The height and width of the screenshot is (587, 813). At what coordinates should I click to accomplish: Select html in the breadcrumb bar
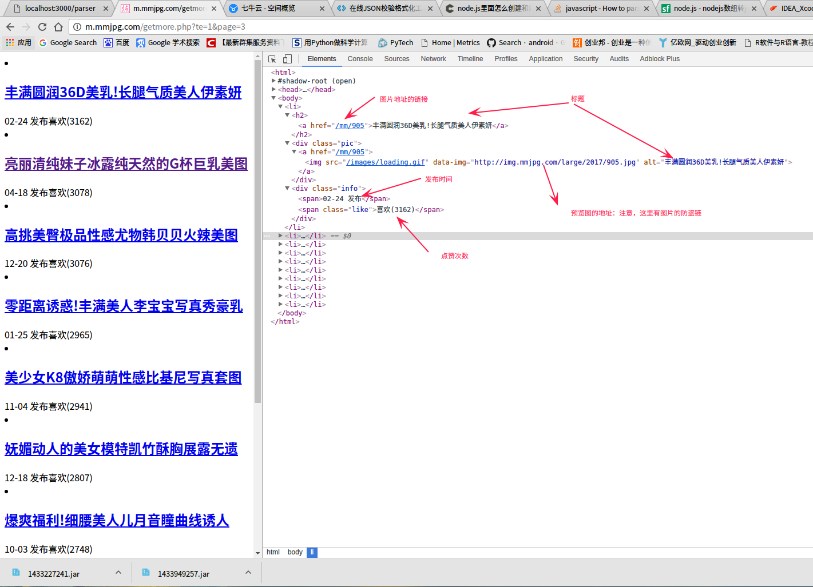tap(273, 552)
